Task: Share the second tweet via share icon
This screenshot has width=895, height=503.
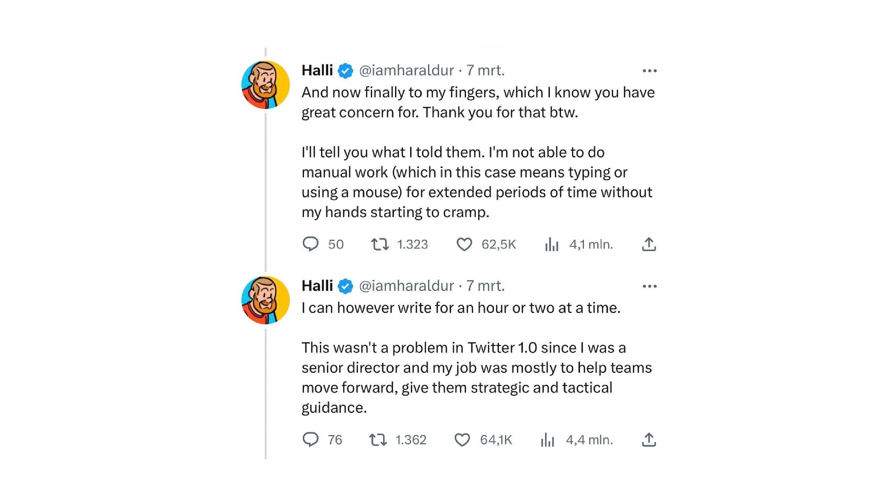Action: (649, 440)
